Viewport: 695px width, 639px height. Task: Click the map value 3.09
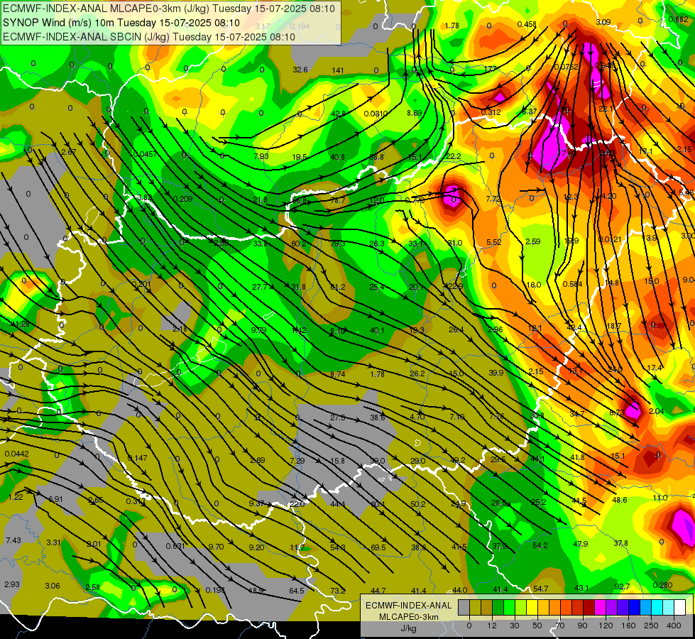pos(603,22)
